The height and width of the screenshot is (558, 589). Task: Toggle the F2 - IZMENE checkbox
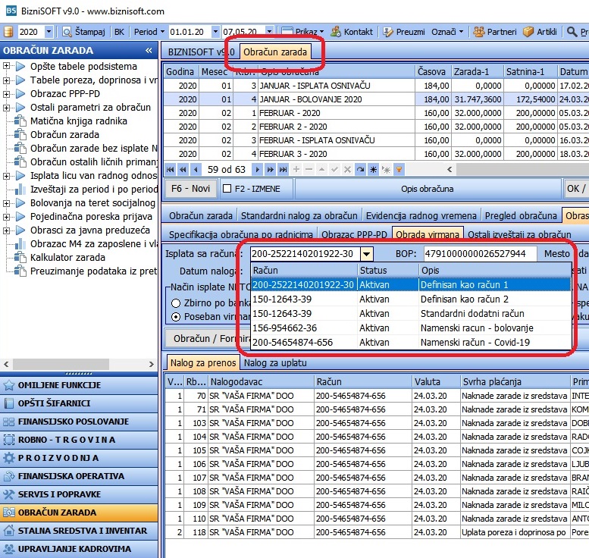point(227,189)
